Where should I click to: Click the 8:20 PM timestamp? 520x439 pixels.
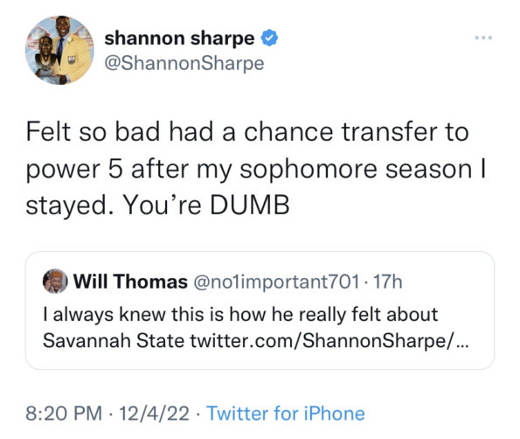64,414
